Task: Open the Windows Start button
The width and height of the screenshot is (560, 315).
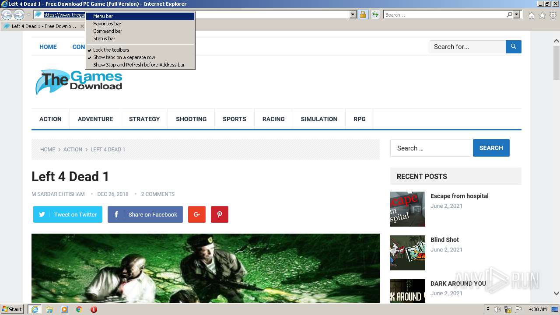Action: coord(12,309)
